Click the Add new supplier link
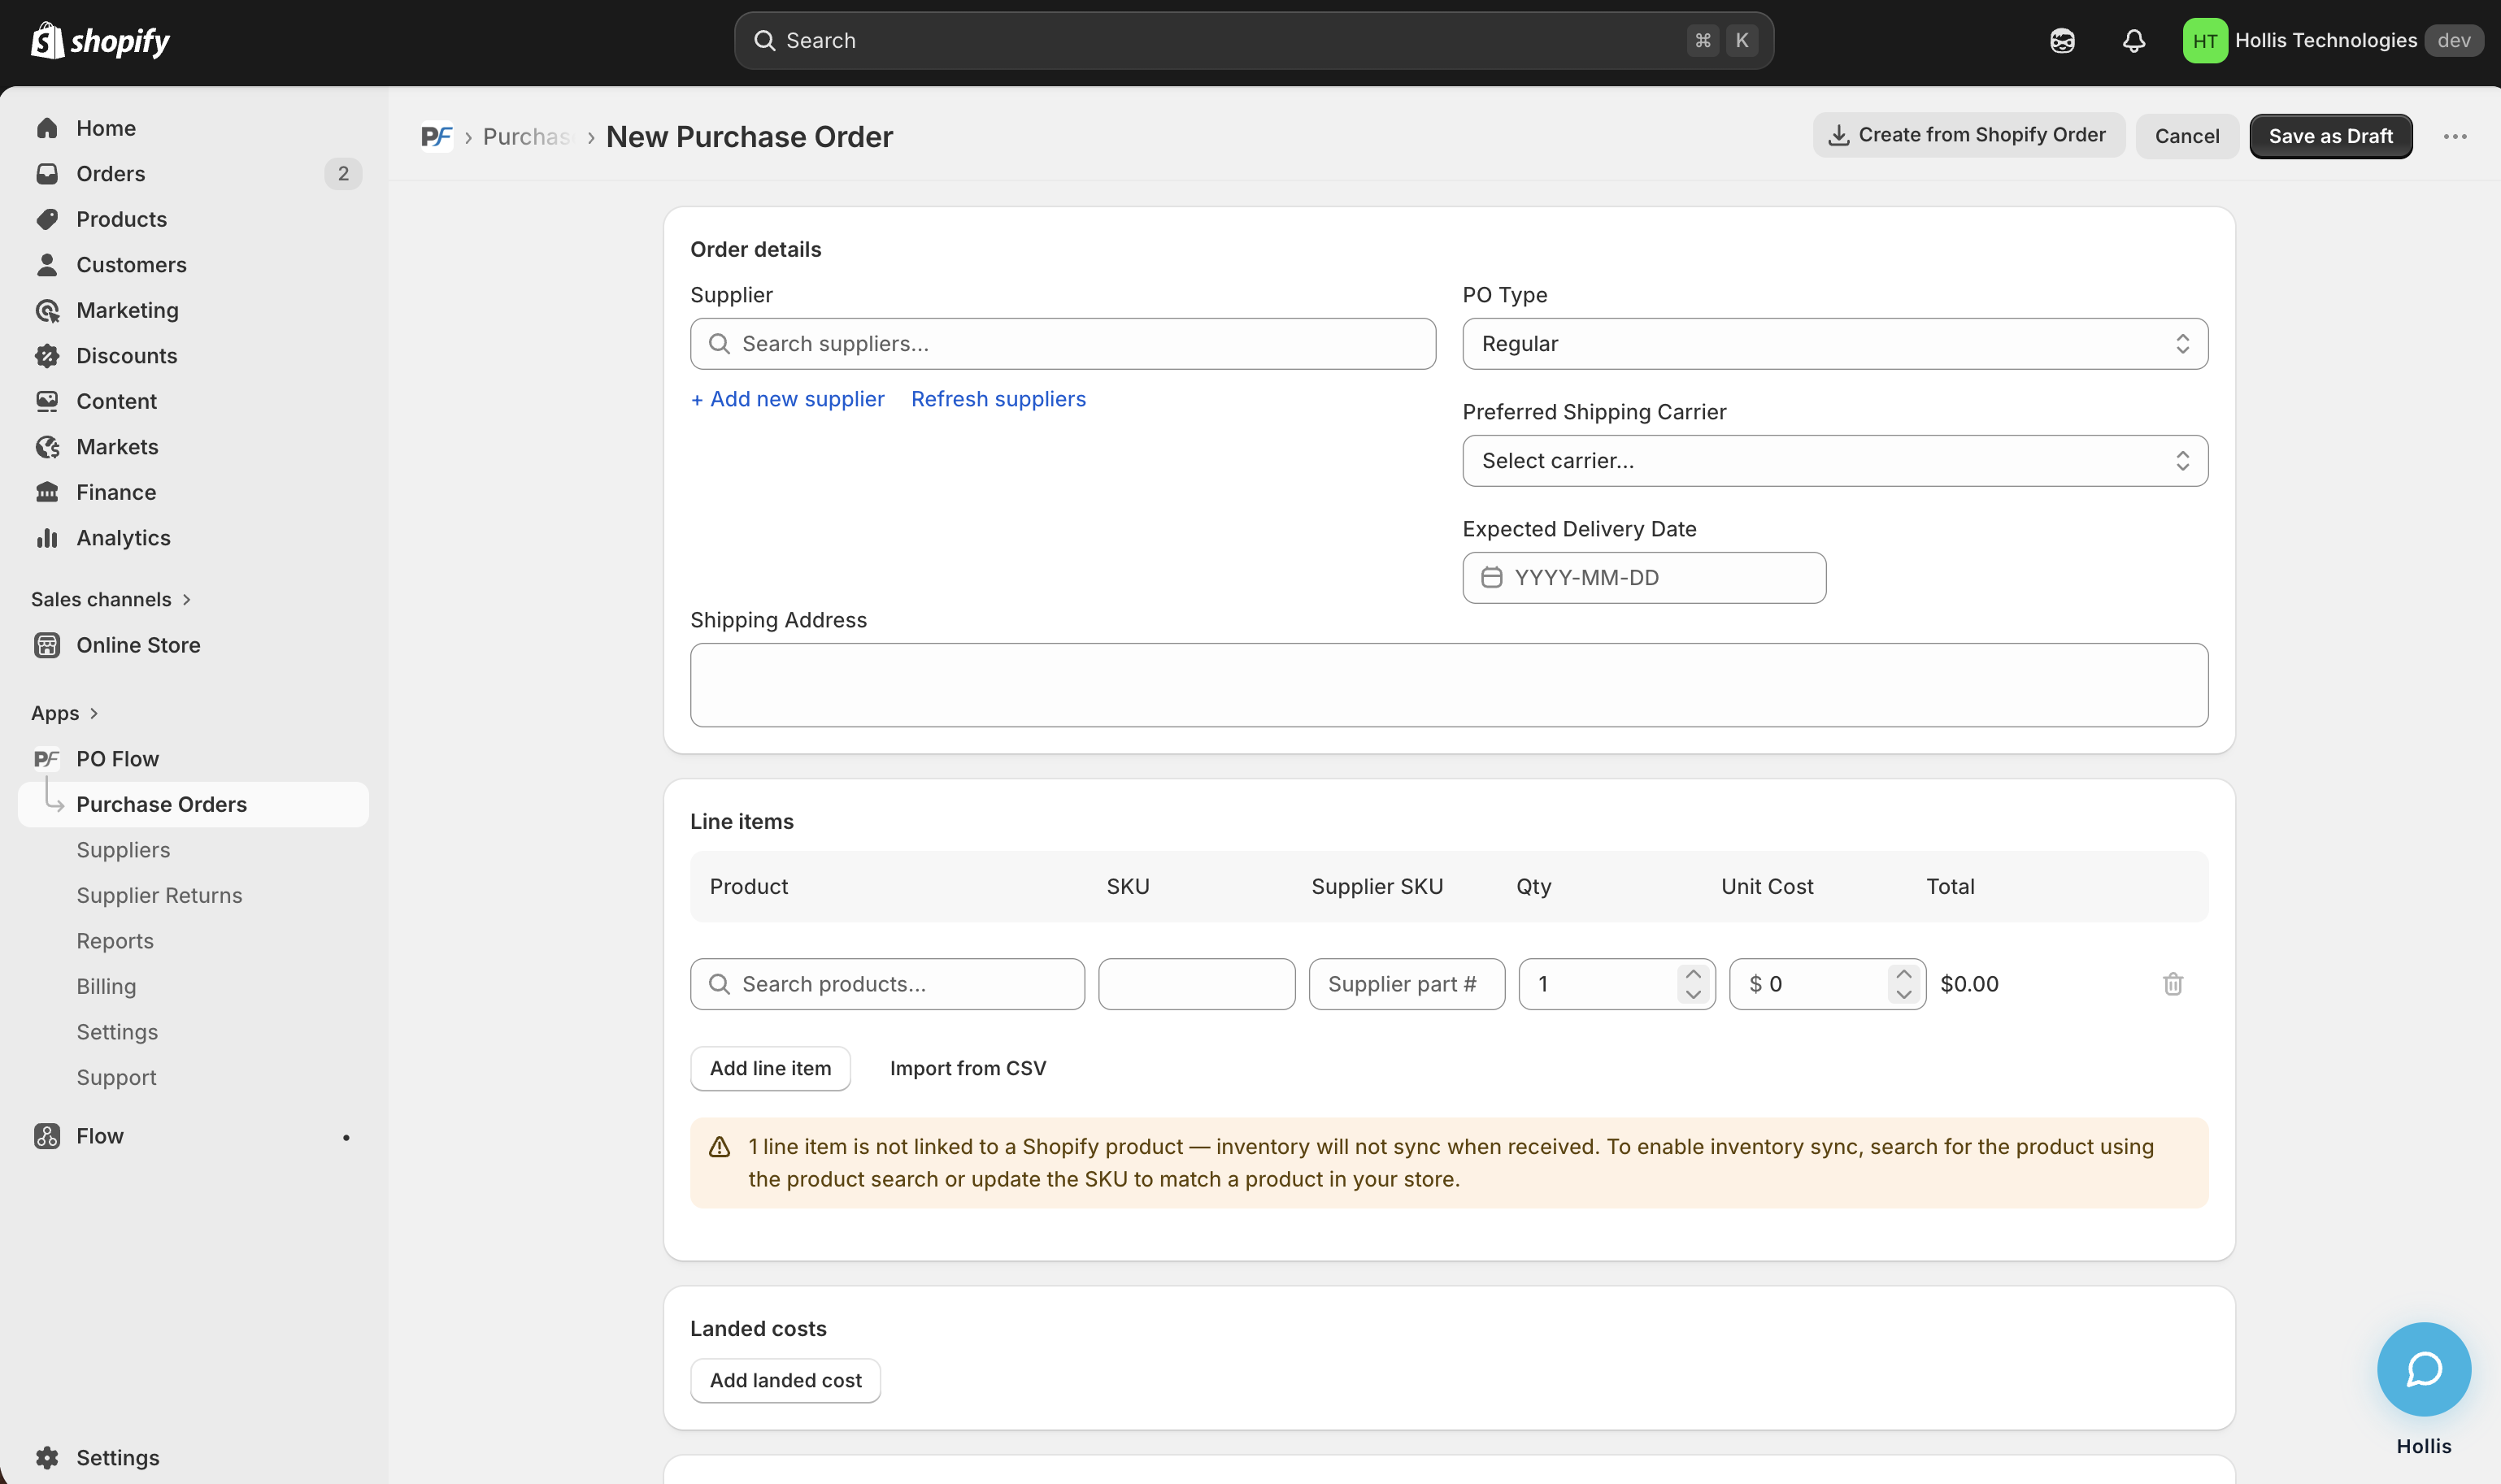Image resolution: width=2501 pixels, height=1484 pixels. click(x=787, y=399)
